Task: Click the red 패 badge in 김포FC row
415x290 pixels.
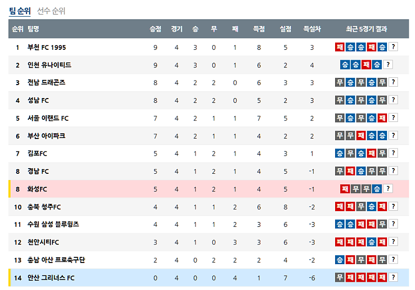Action: click(x=371, y=154)
